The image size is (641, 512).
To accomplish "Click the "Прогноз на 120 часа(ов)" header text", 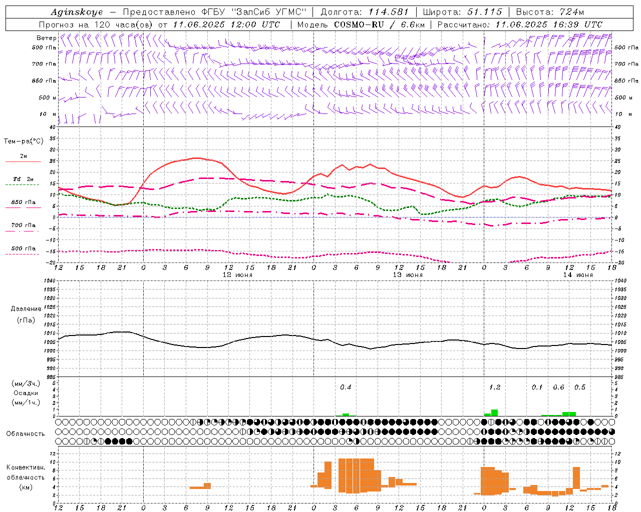I will [96, 24].
